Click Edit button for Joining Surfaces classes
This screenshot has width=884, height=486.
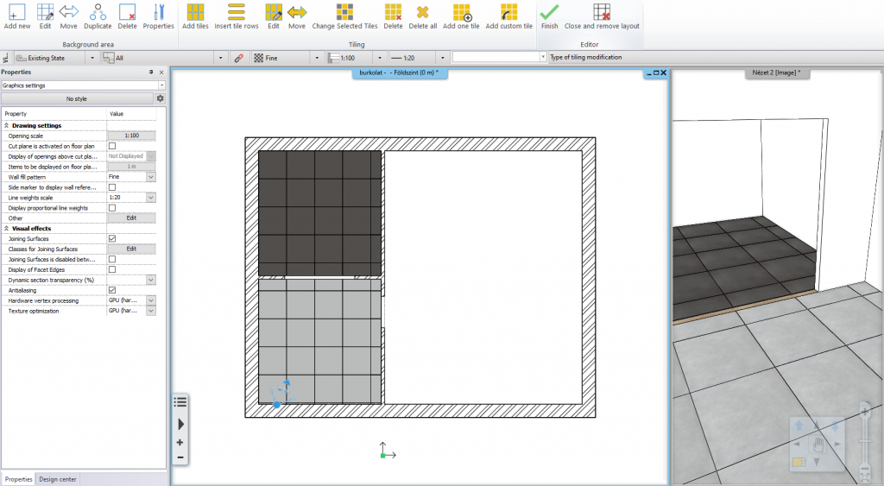click(131, 249)
